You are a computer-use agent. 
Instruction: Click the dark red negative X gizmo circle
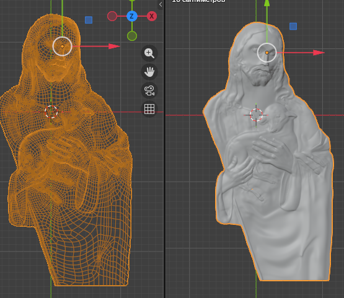point(112,16)
